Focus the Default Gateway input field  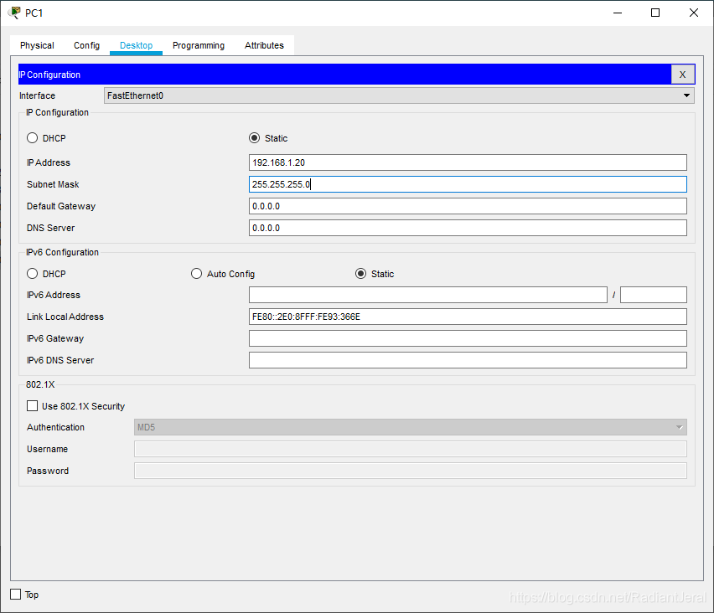tap(468, 206)
